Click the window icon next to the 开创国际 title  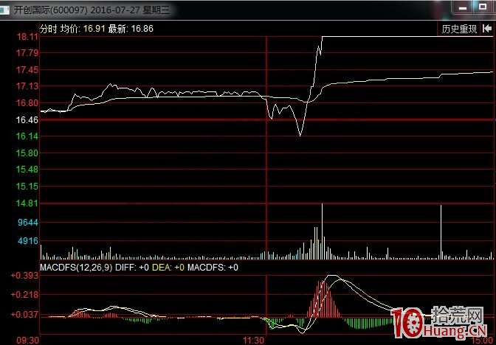pos(4,10)
